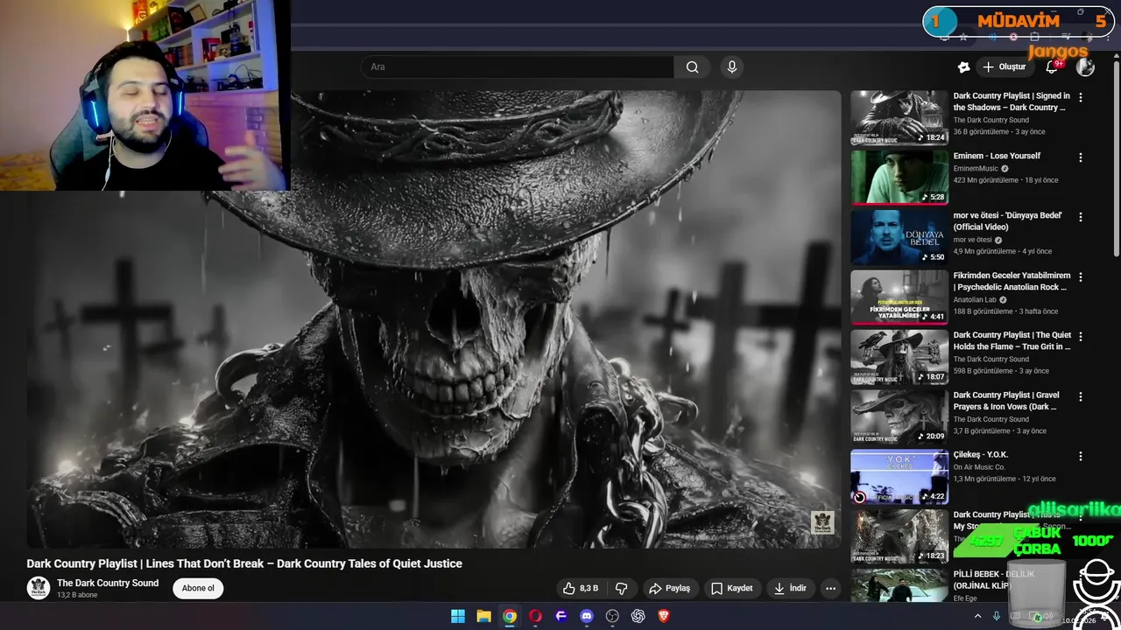Image resolution: width=1121 pixels, height=630 pixels.
Task: Click '1,3 Mn görüntüleme • 12 yıl önce' text
Action: pyautogui.click(x=1005, y=479)
